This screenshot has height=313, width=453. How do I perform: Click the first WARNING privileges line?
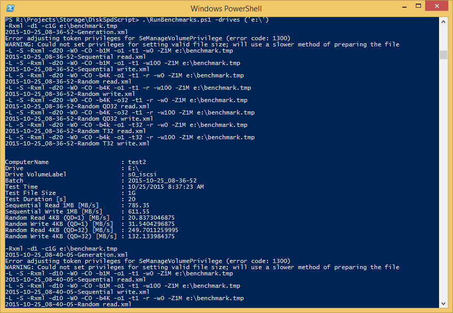(202, 44)
